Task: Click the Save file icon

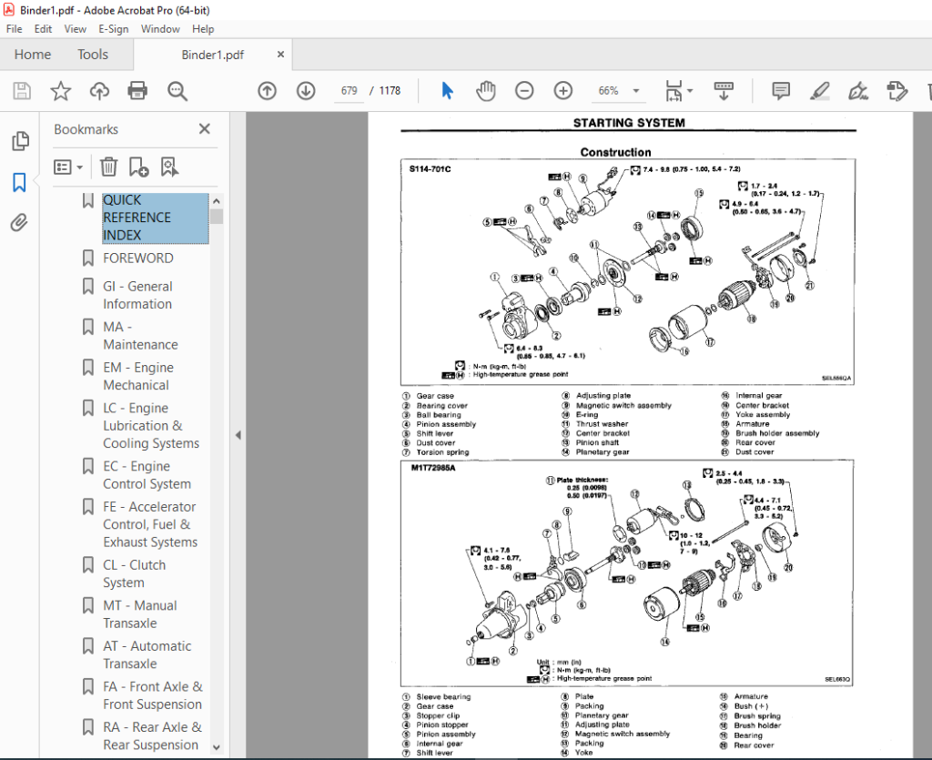Action: click(22, 91)
